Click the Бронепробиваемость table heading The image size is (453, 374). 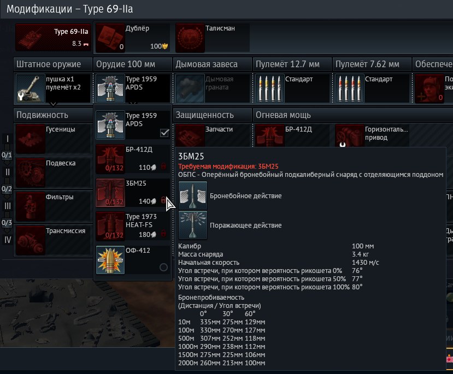click(x=211, y=297)
